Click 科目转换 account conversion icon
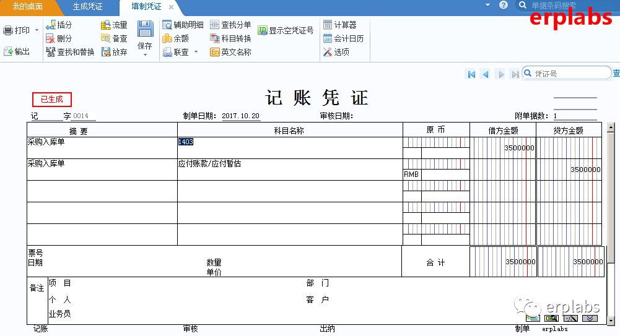 click(x=214, y=38)
